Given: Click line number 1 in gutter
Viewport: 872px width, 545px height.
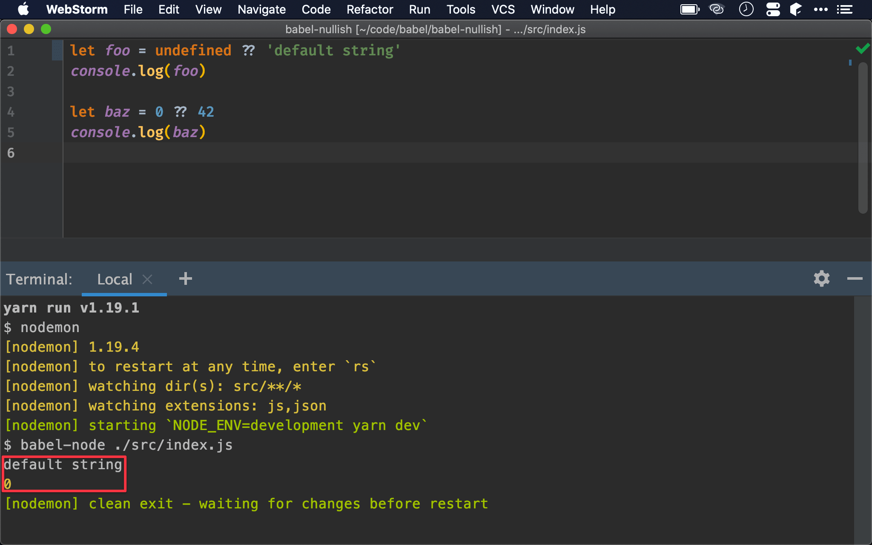Looking at the screenshot, I should click(11, 51).
